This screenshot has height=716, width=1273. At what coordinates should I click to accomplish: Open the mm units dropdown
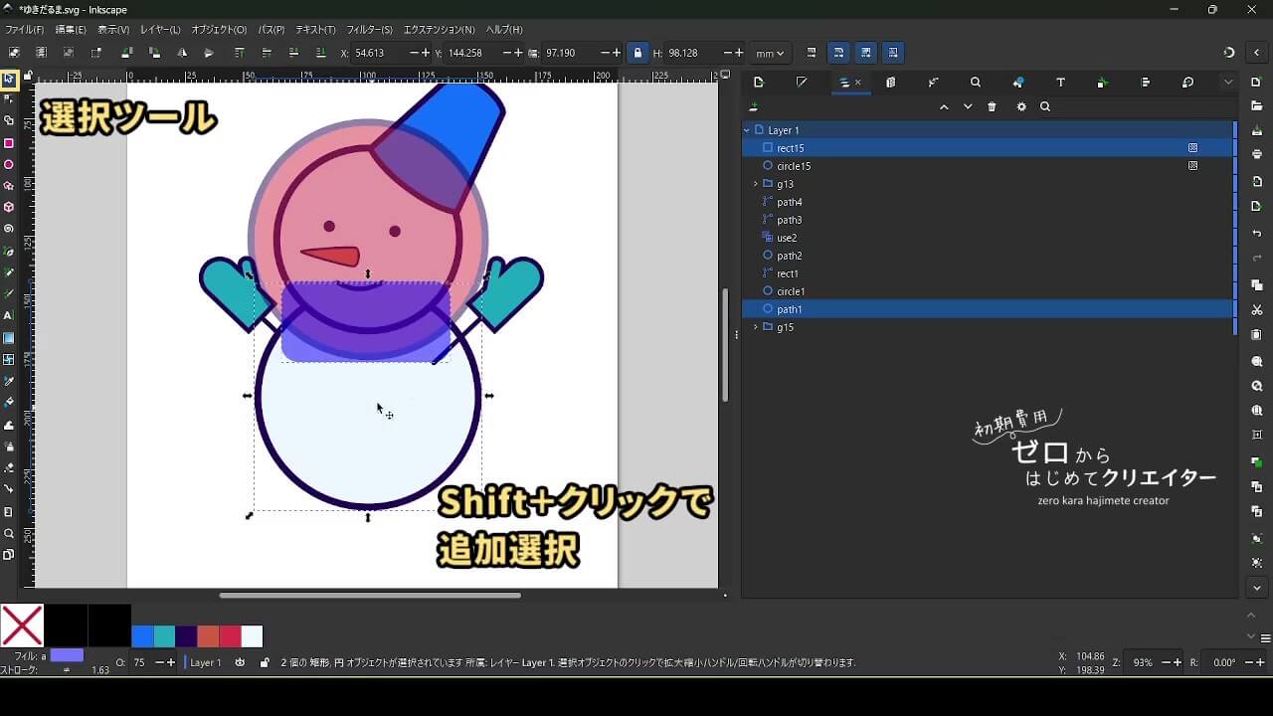(x=769, y=53)
